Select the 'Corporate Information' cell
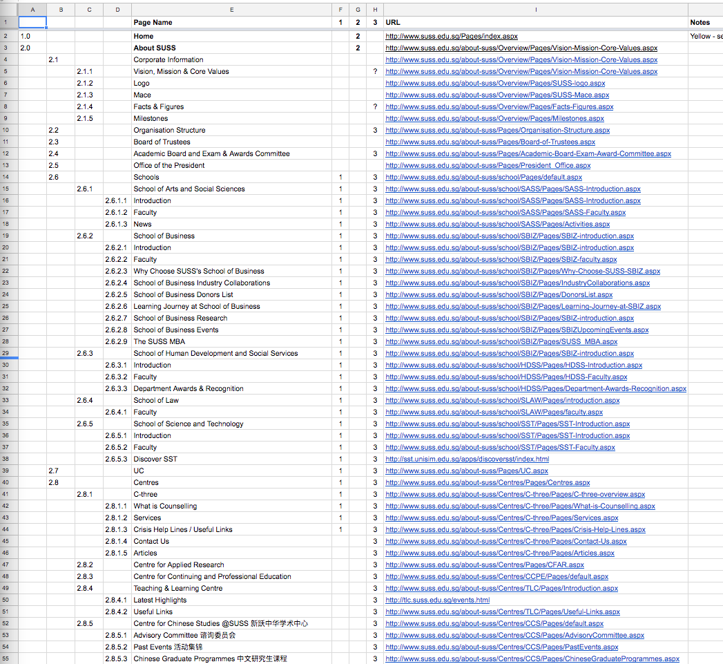The image size is (723, 664). coord(231,59)
